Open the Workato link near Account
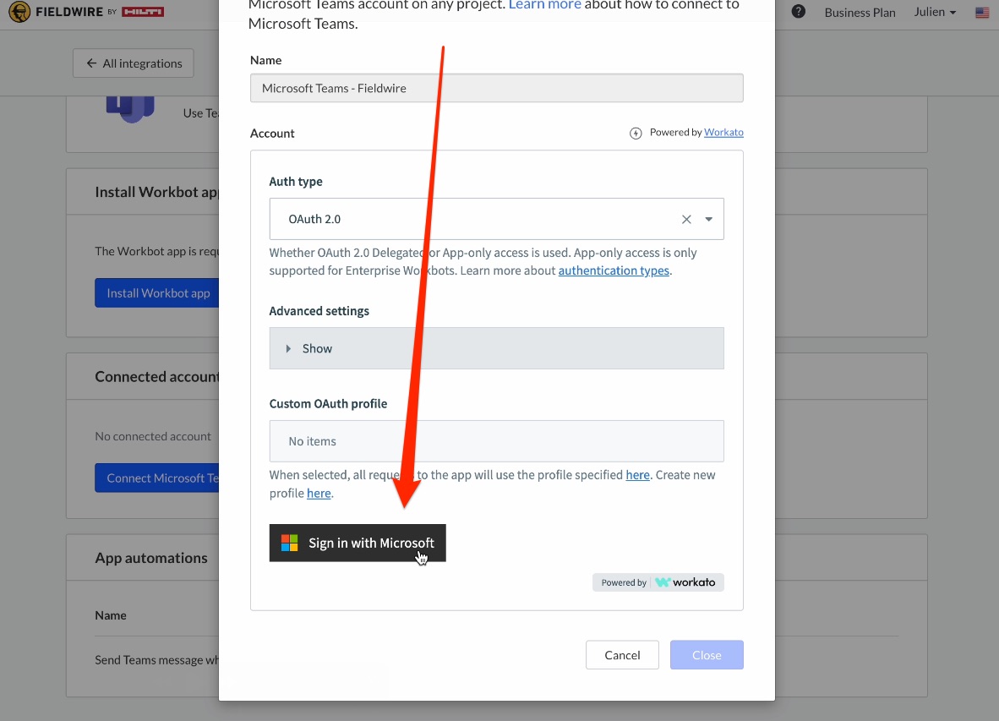The image size is (999, 721). (x=723, y=133)
